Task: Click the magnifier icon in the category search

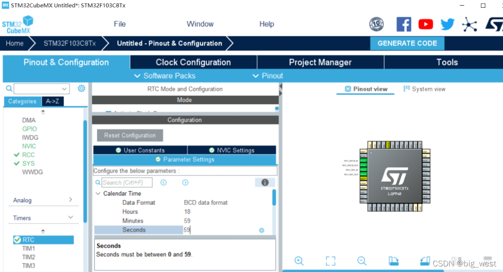Action: (x=9, y=89)
